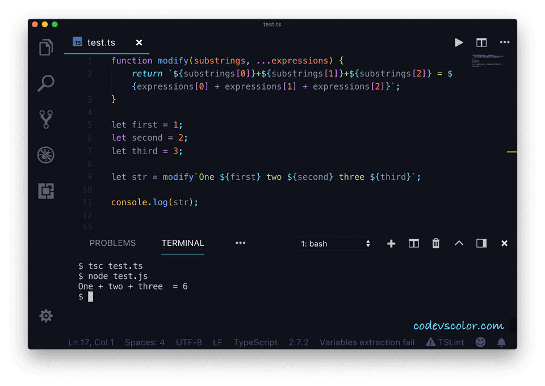Viewport: 545px width, 386px height.
Task: Kill terminal with trash icon
Action: tap(436, 243)
